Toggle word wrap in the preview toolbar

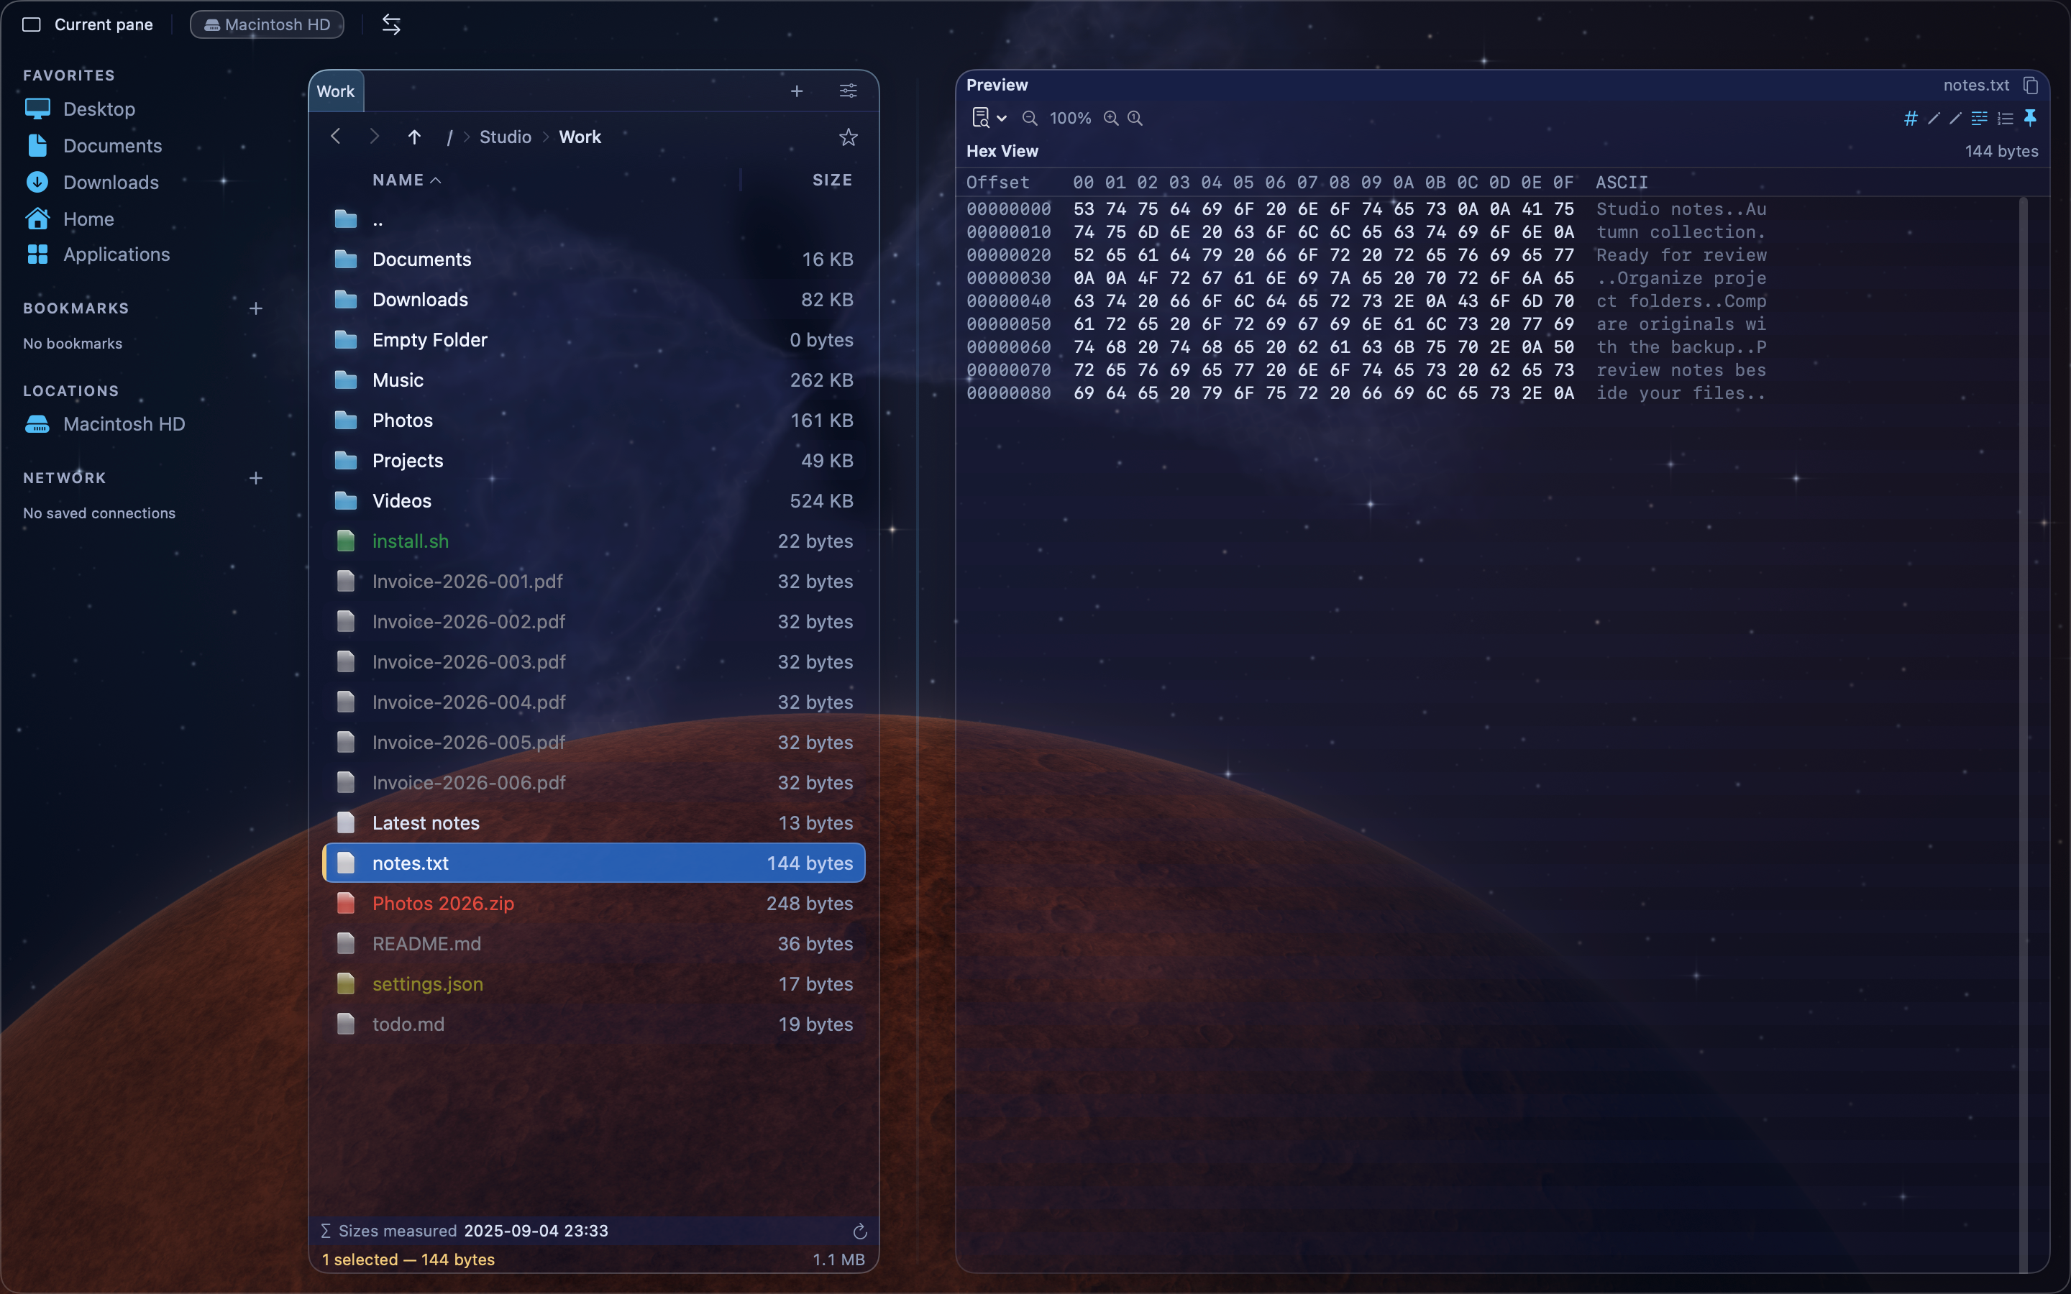coord(1980,118)
